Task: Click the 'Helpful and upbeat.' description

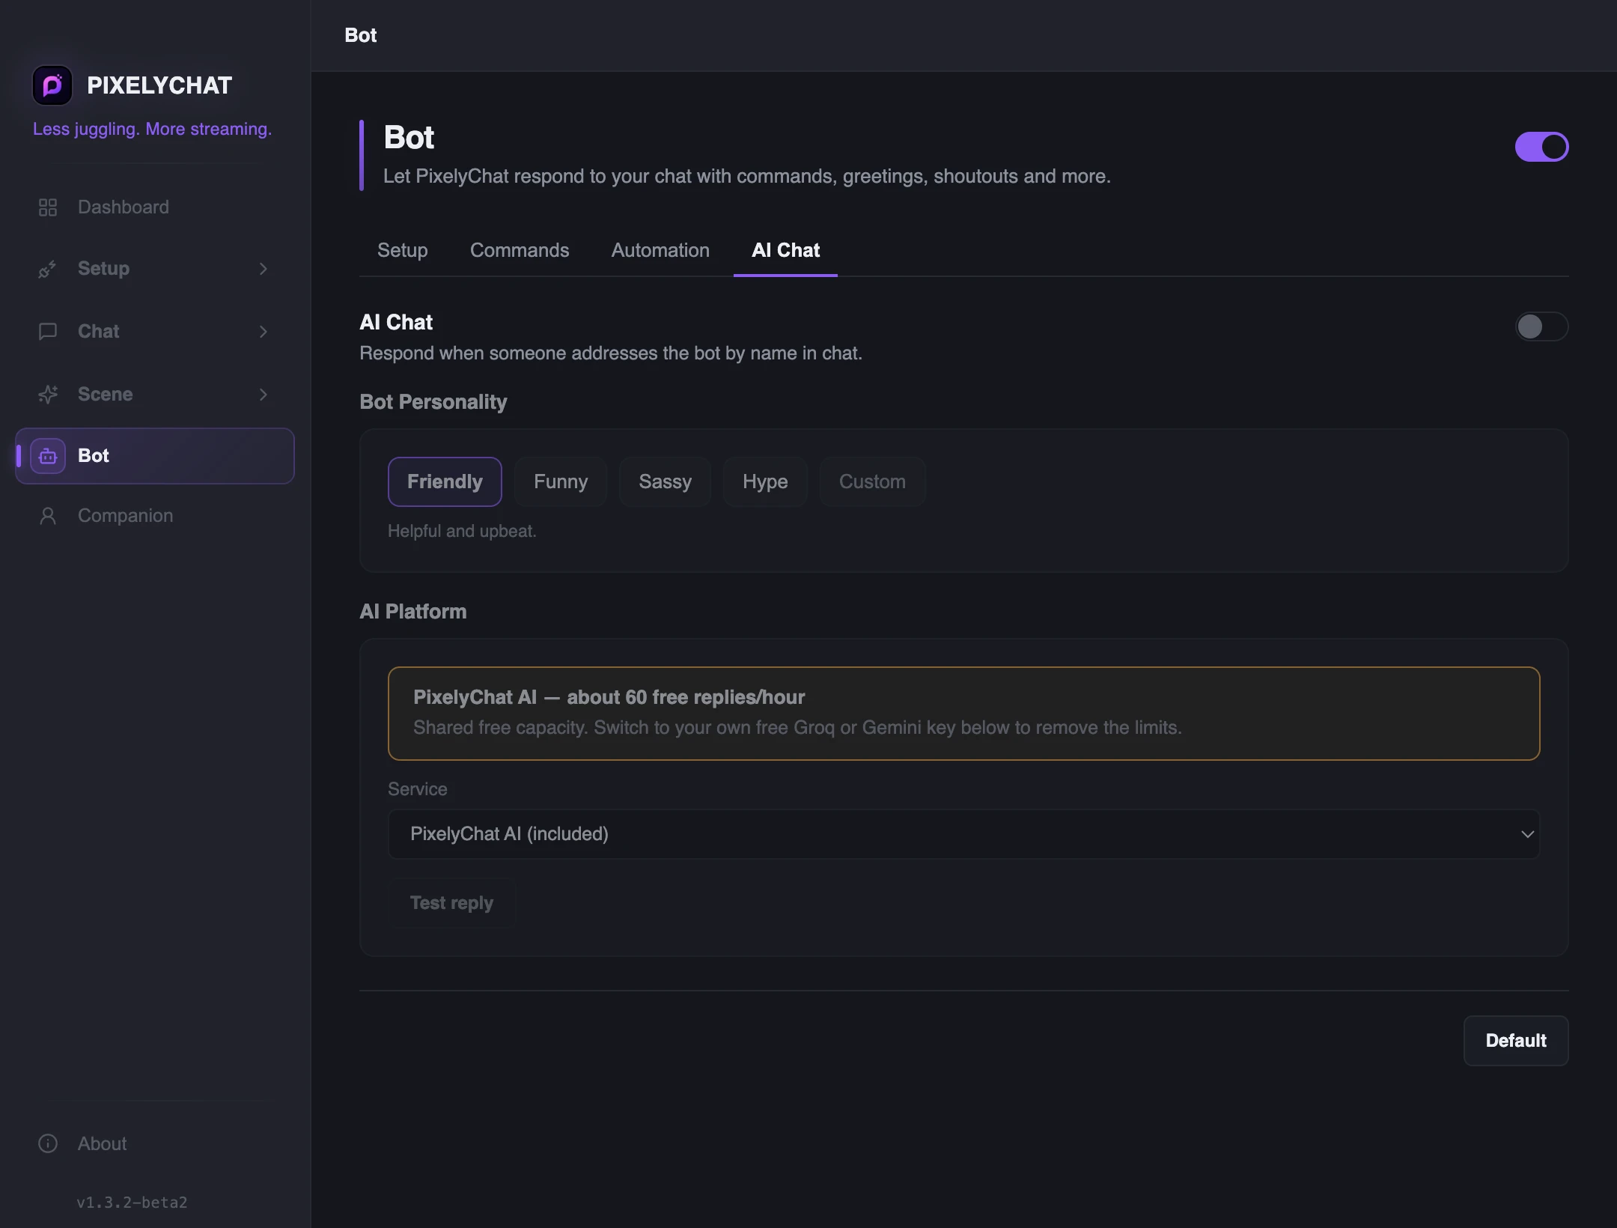Action: click(x=462, y=531)
